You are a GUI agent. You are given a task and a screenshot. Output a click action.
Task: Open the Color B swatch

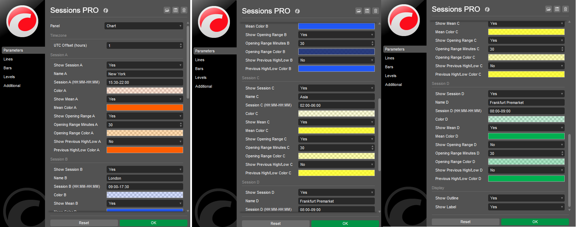click(145, 195)
